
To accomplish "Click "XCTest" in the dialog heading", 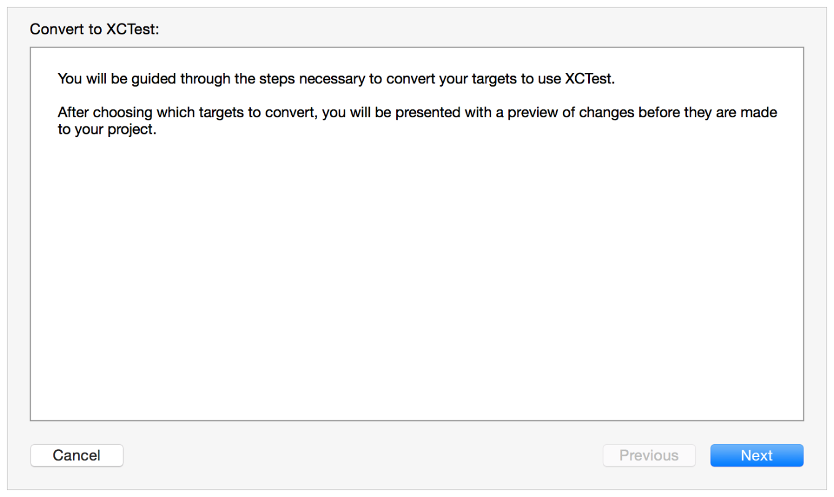I will [131, 29].
